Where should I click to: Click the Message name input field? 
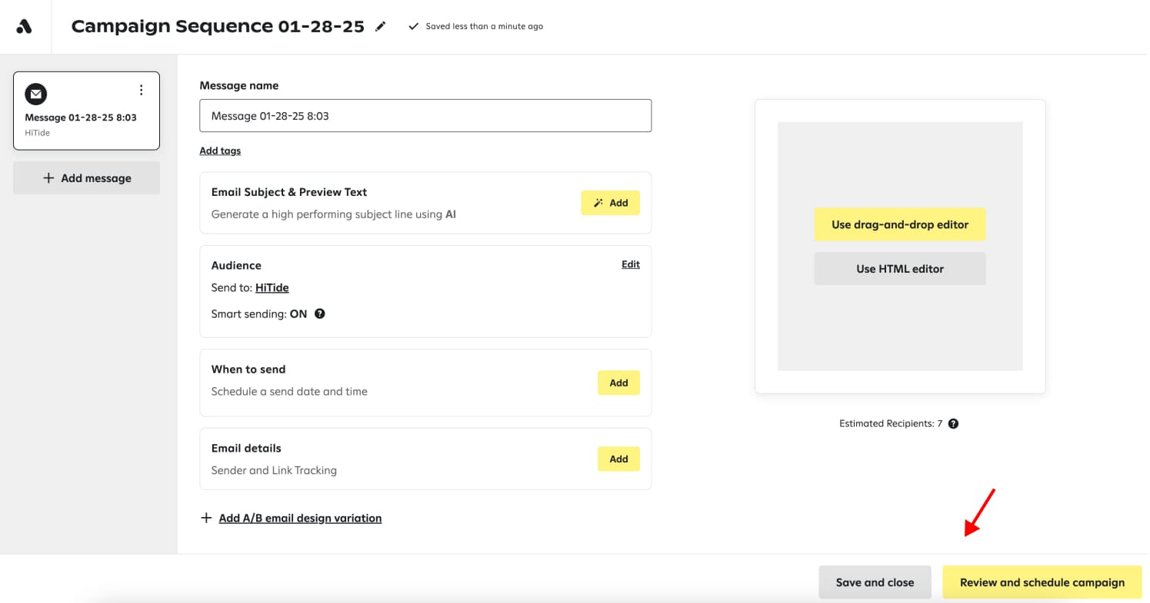(425, 116)
